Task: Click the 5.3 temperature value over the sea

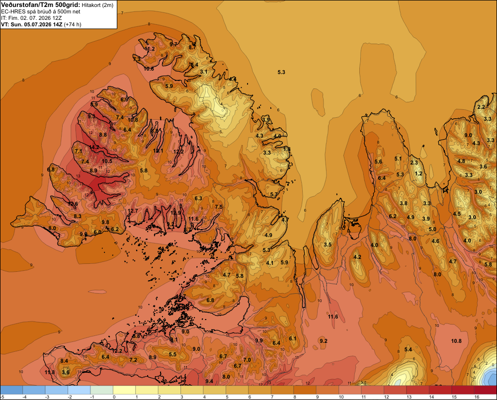Action: coord(281,72)
